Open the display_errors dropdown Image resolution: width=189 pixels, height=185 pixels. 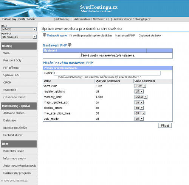139,108
